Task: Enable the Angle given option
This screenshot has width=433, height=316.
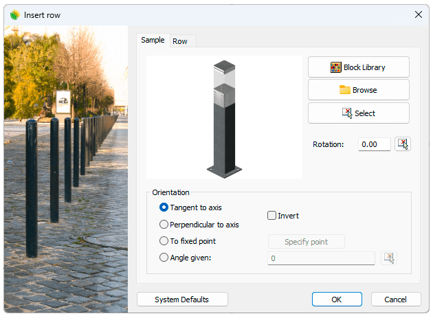Action: (164, 258)
